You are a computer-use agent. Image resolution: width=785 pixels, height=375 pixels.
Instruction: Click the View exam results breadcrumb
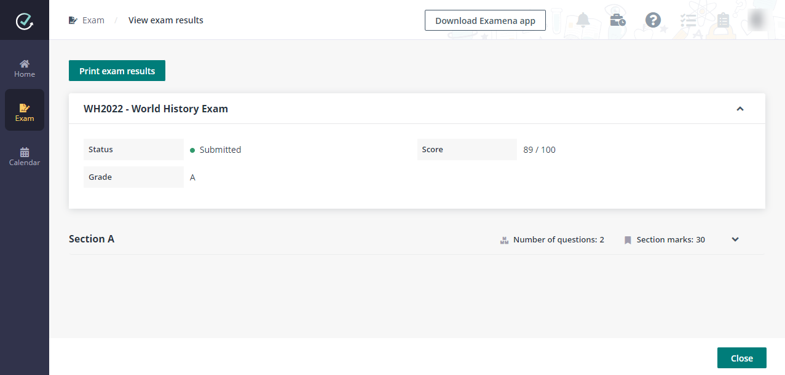click(x=165, y=20)
